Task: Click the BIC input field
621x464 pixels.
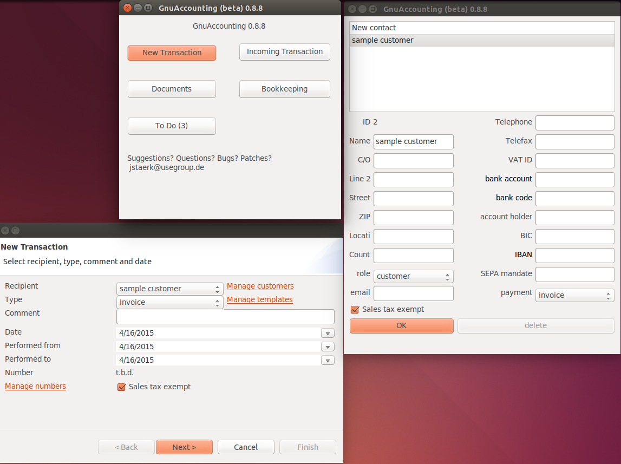Action: point(574,237)
